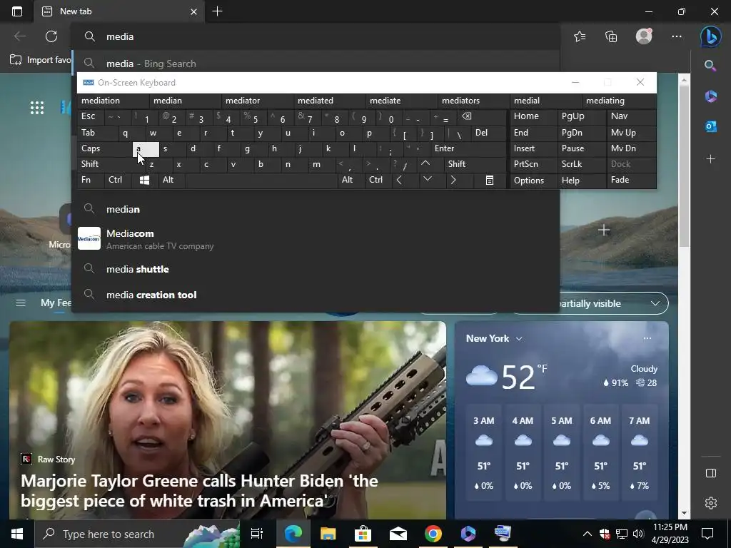Screen dimensions: 731x548
Task: Open the Bing chat sidebar icon
Action: [710, 36]
